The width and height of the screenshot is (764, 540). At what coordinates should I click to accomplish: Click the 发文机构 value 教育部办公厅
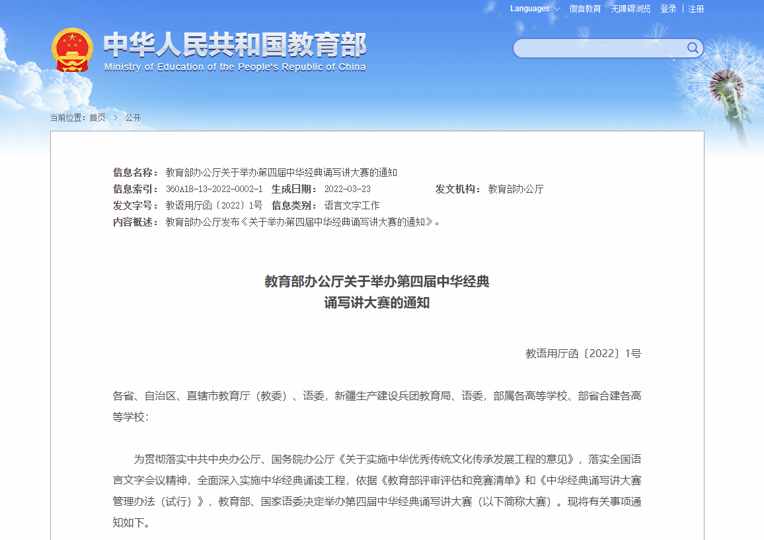point(516,189)
